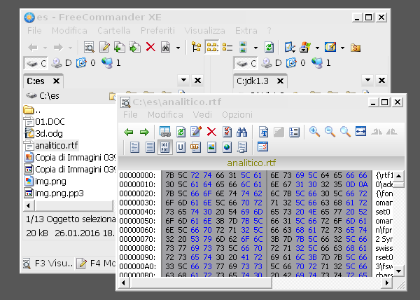Open dropdown arrow next to back button
Screen dimensions: 420x300
(45, 48)
